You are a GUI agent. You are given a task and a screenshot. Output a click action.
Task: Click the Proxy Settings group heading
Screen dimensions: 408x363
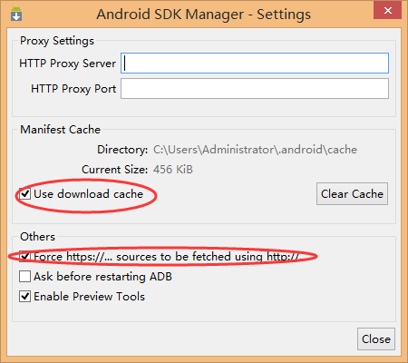click(57, 41)
